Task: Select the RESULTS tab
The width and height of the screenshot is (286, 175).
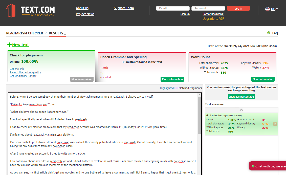Action: (57, 33)
